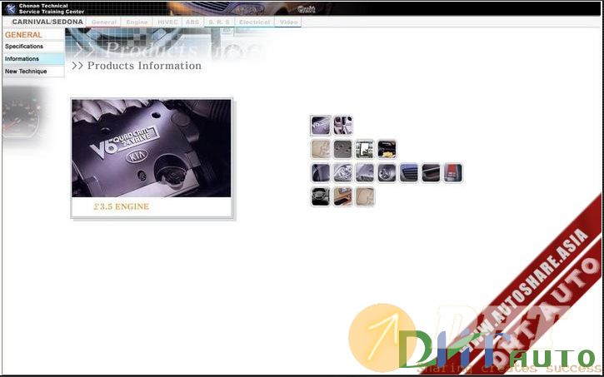Click the large V6 engine photo

pyautogui.click(x=152, y=148)
